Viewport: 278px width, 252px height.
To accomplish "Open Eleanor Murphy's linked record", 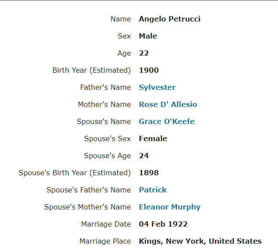I will coord(170,207).
